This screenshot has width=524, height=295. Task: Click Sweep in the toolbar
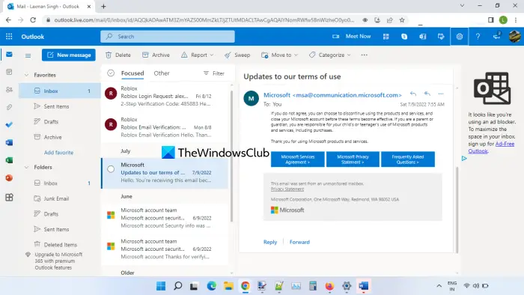tap(237, 55)
